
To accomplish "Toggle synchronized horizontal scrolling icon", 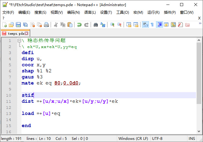I will pyautogui.click(x=136, y=25).
